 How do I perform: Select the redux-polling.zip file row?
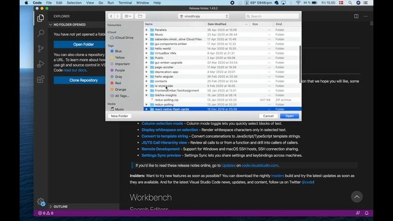(x=222, y=99)
